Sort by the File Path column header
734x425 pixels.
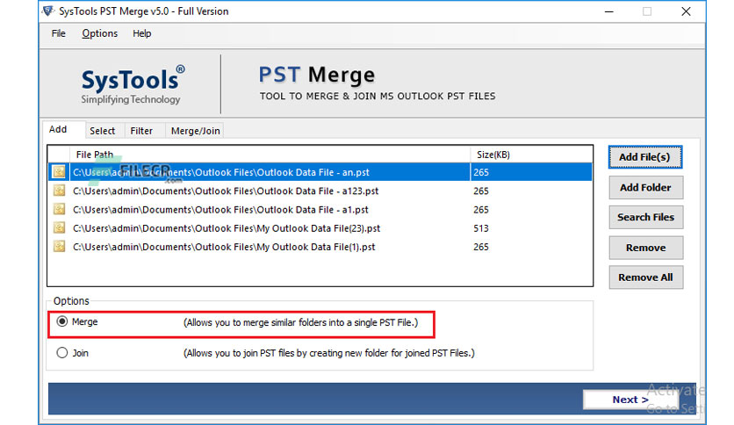coord(270,155)
